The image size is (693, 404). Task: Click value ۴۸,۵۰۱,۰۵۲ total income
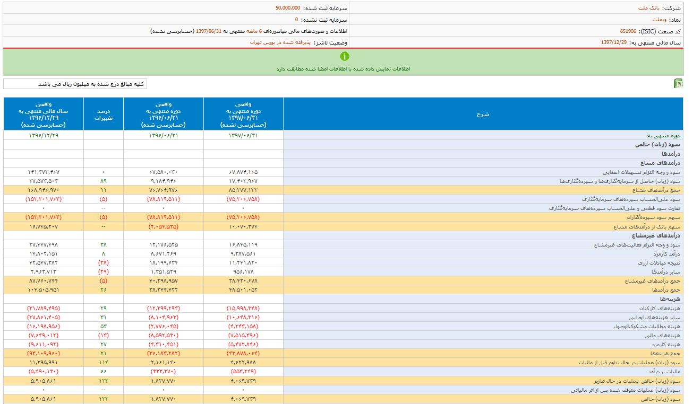pyautogui.click(x=243, y=290)
